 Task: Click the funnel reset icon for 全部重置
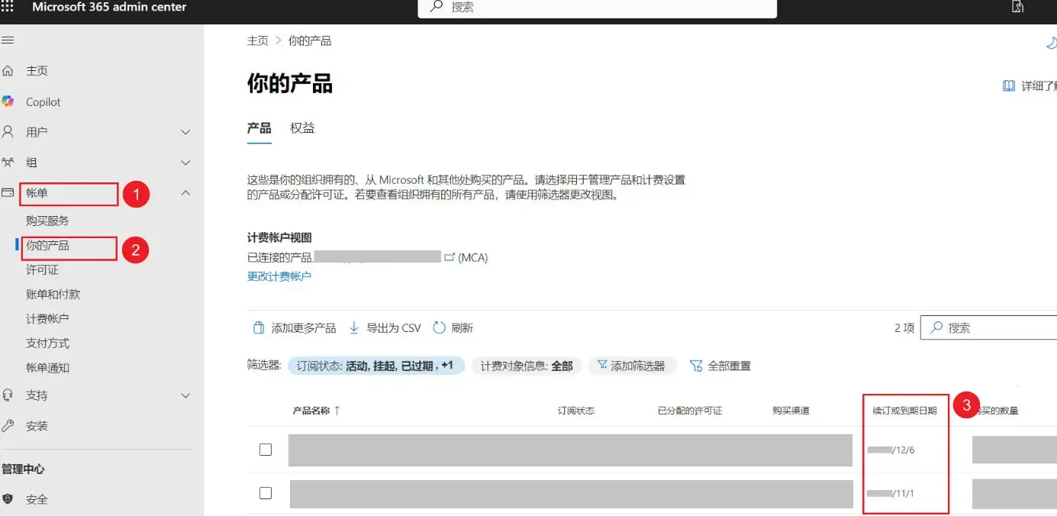[x=696, y=366]
